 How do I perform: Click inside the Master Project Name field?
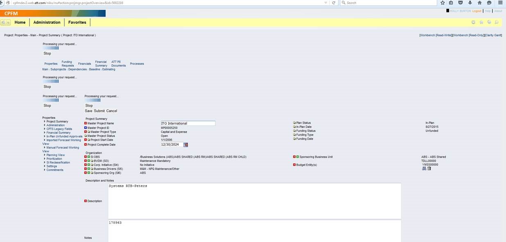(187, 123)
